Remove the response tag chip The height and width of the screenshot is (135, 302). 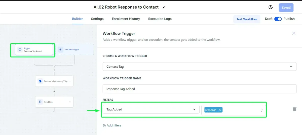pos(220,110)
